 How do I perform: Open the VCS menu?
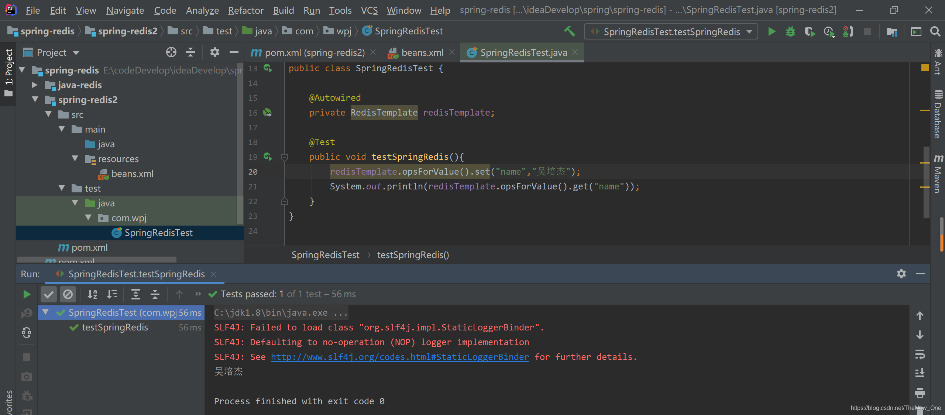click(x=369, y=10)
